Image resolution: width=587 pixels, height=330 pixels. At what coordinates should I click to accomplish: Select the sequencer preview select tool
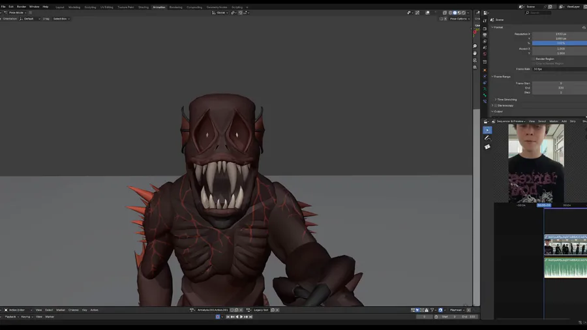pyautogui.click(x=487, y=130)
